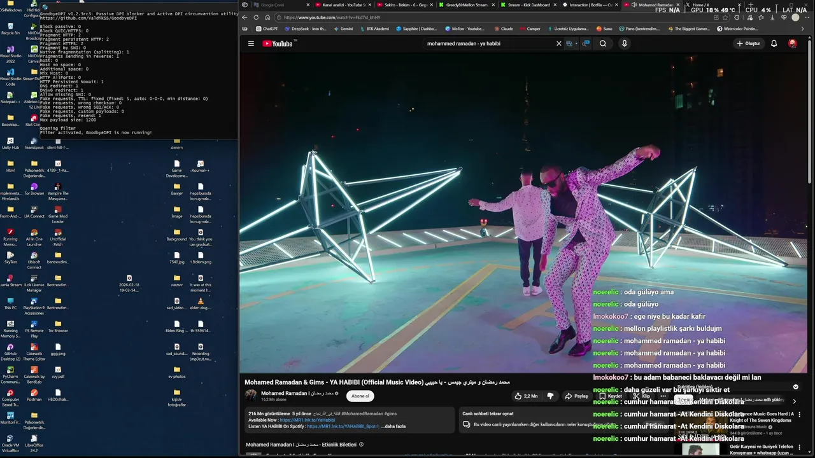815x458 pixels.
Task: Open the This PC desktop icon
Action: click(10, 303)
